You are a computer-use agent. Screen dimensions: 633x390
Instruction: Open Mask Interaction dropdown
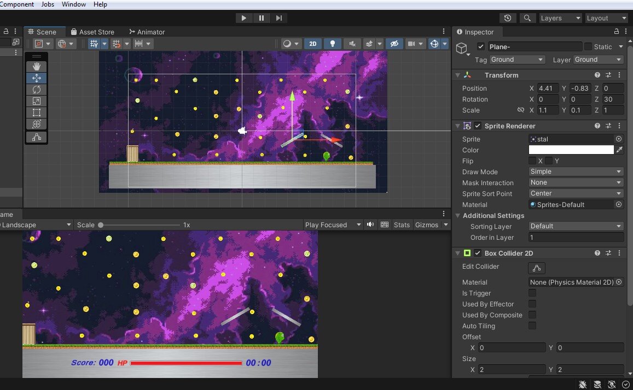click(576, 182)
